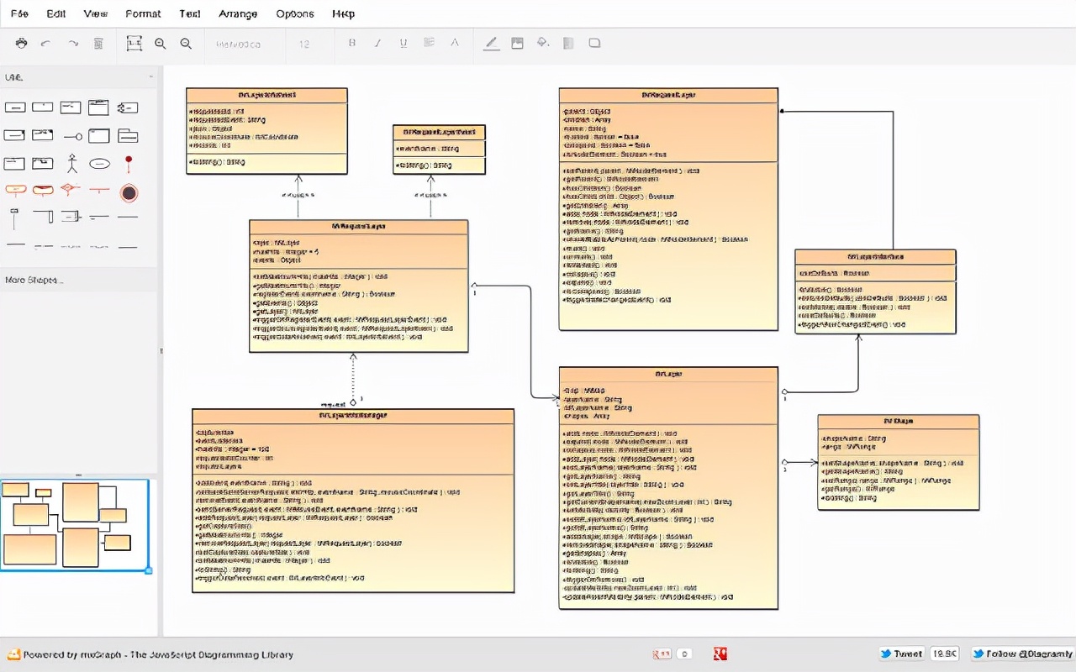Open the Arrange menu
This screenshot has height=672, width=1076.
tap(238, 14)
